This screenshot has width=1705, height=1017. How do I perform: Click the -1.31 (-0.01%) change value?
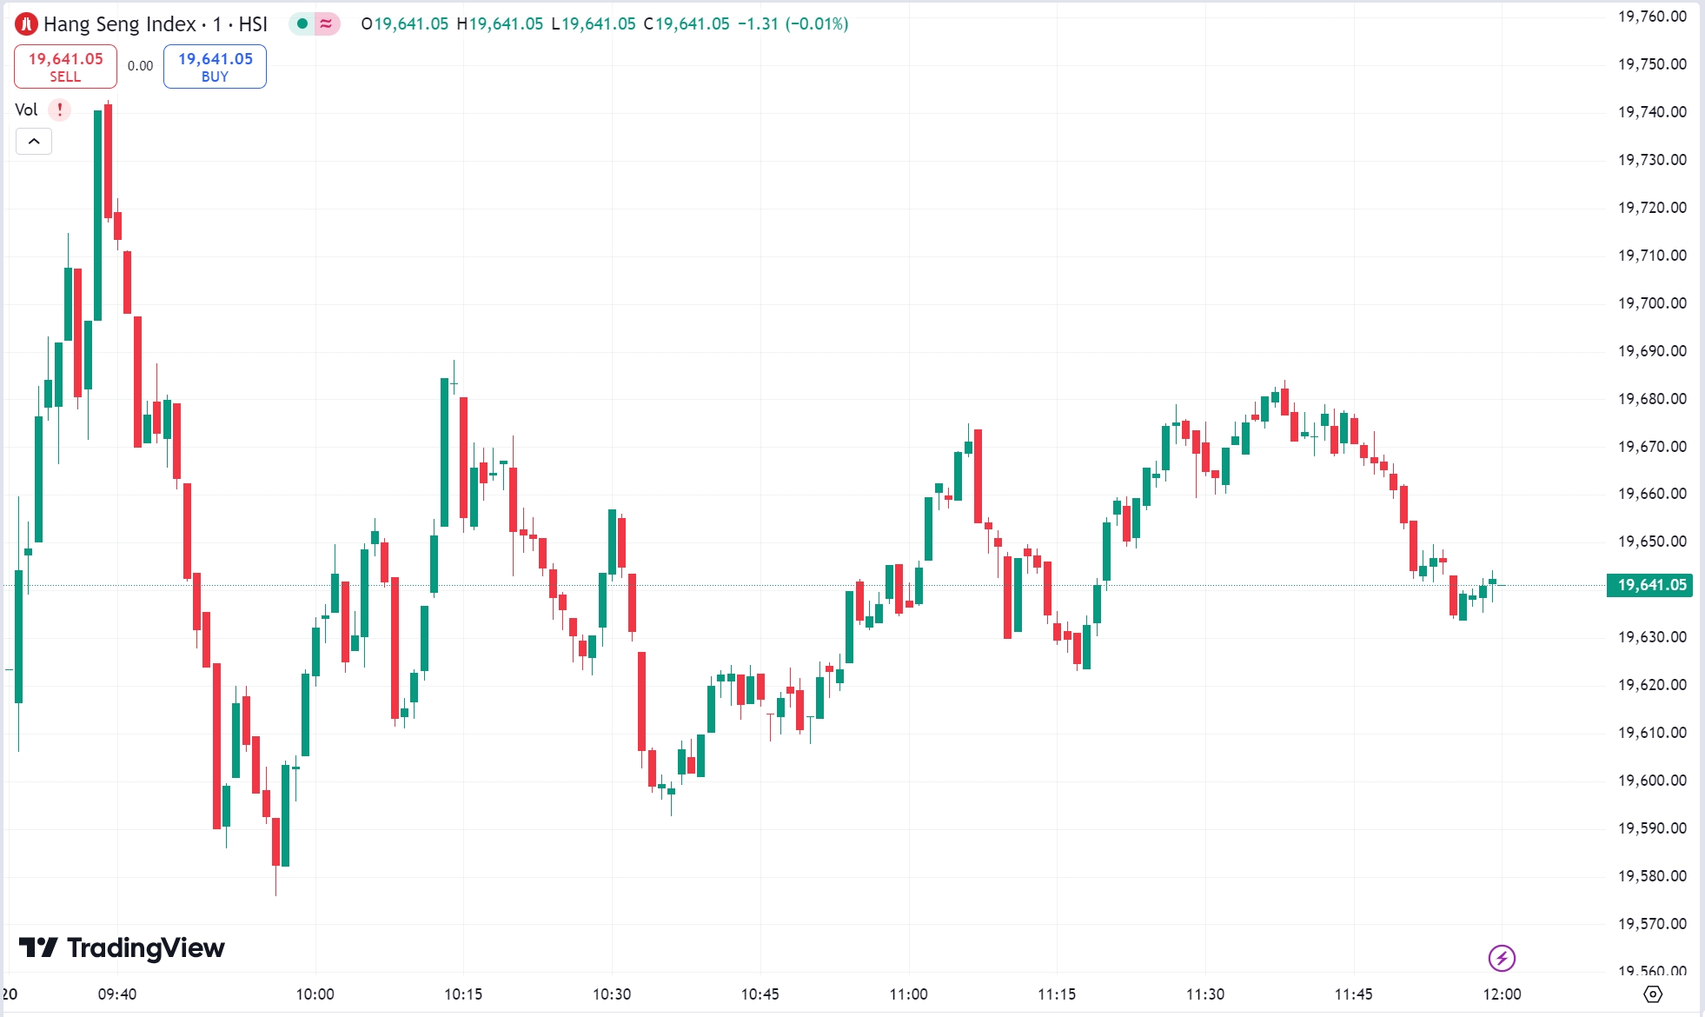tap(793, 24)
